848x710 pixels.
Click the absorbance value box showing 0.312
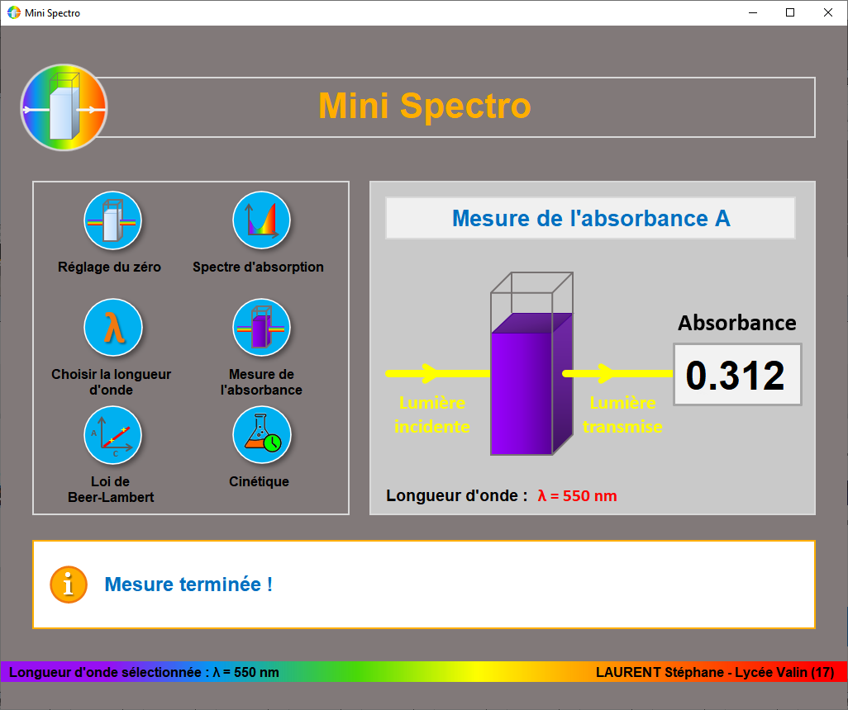click(737, 375)
